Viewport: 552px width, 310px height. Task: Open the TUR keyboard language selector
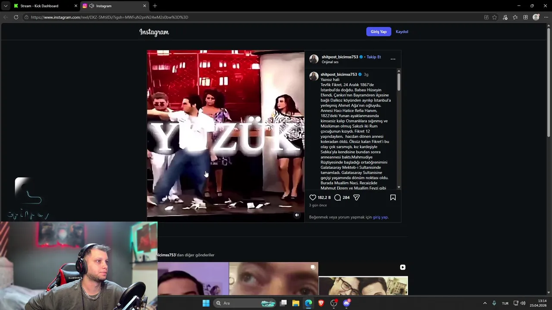tap(505, 303)
